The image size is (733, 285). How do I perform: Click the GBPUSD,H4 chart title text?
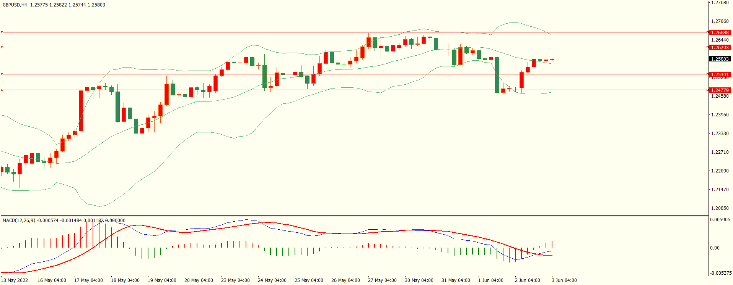click(15, 5)
